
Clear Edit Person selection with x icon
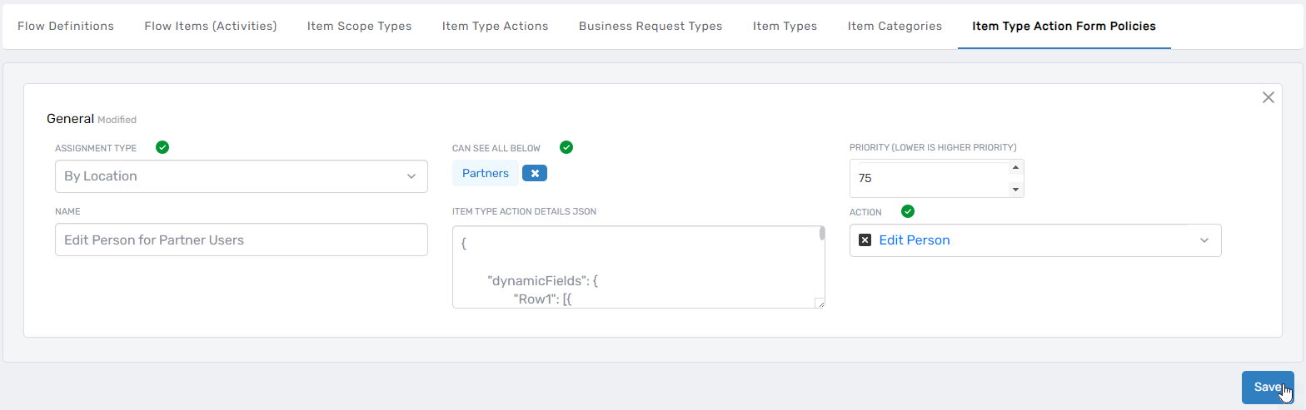click(x=865, y=240)
